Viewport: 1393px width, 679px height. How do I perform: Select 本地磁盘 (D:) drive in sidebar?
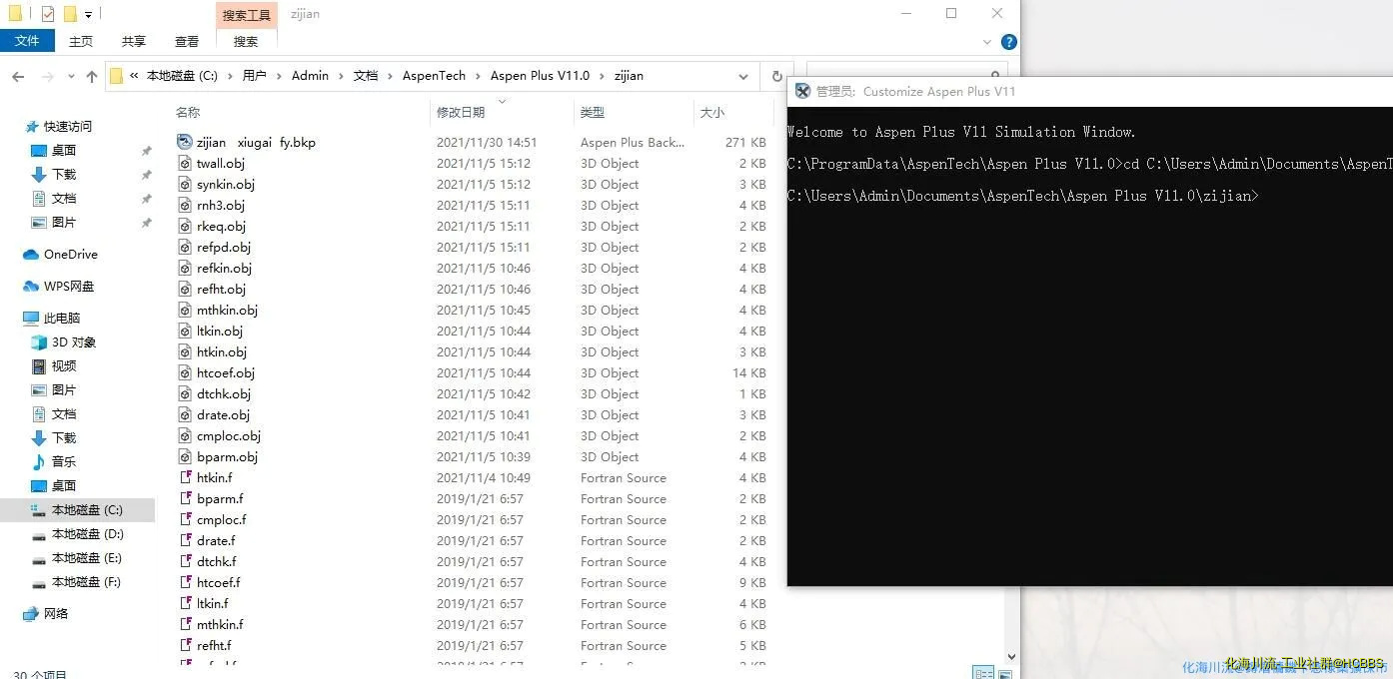click(x=87, y=534)
